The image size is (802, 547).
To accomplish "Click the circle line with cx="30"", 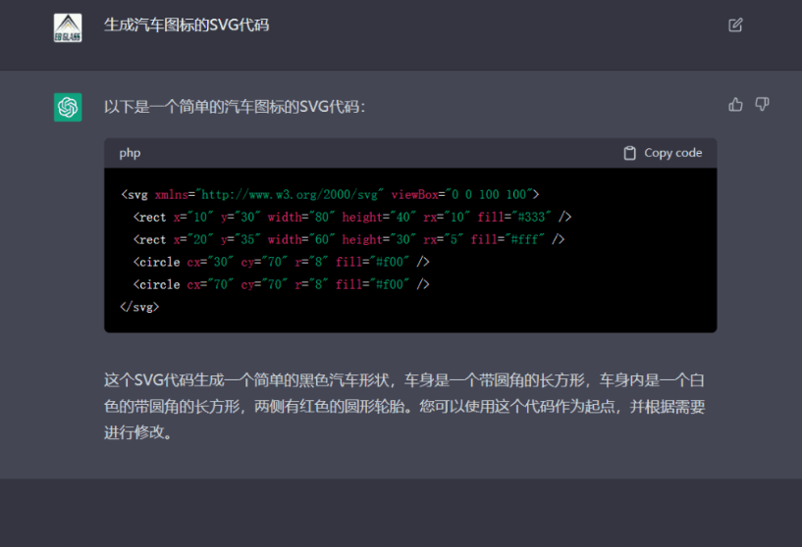I will [281, 262].
